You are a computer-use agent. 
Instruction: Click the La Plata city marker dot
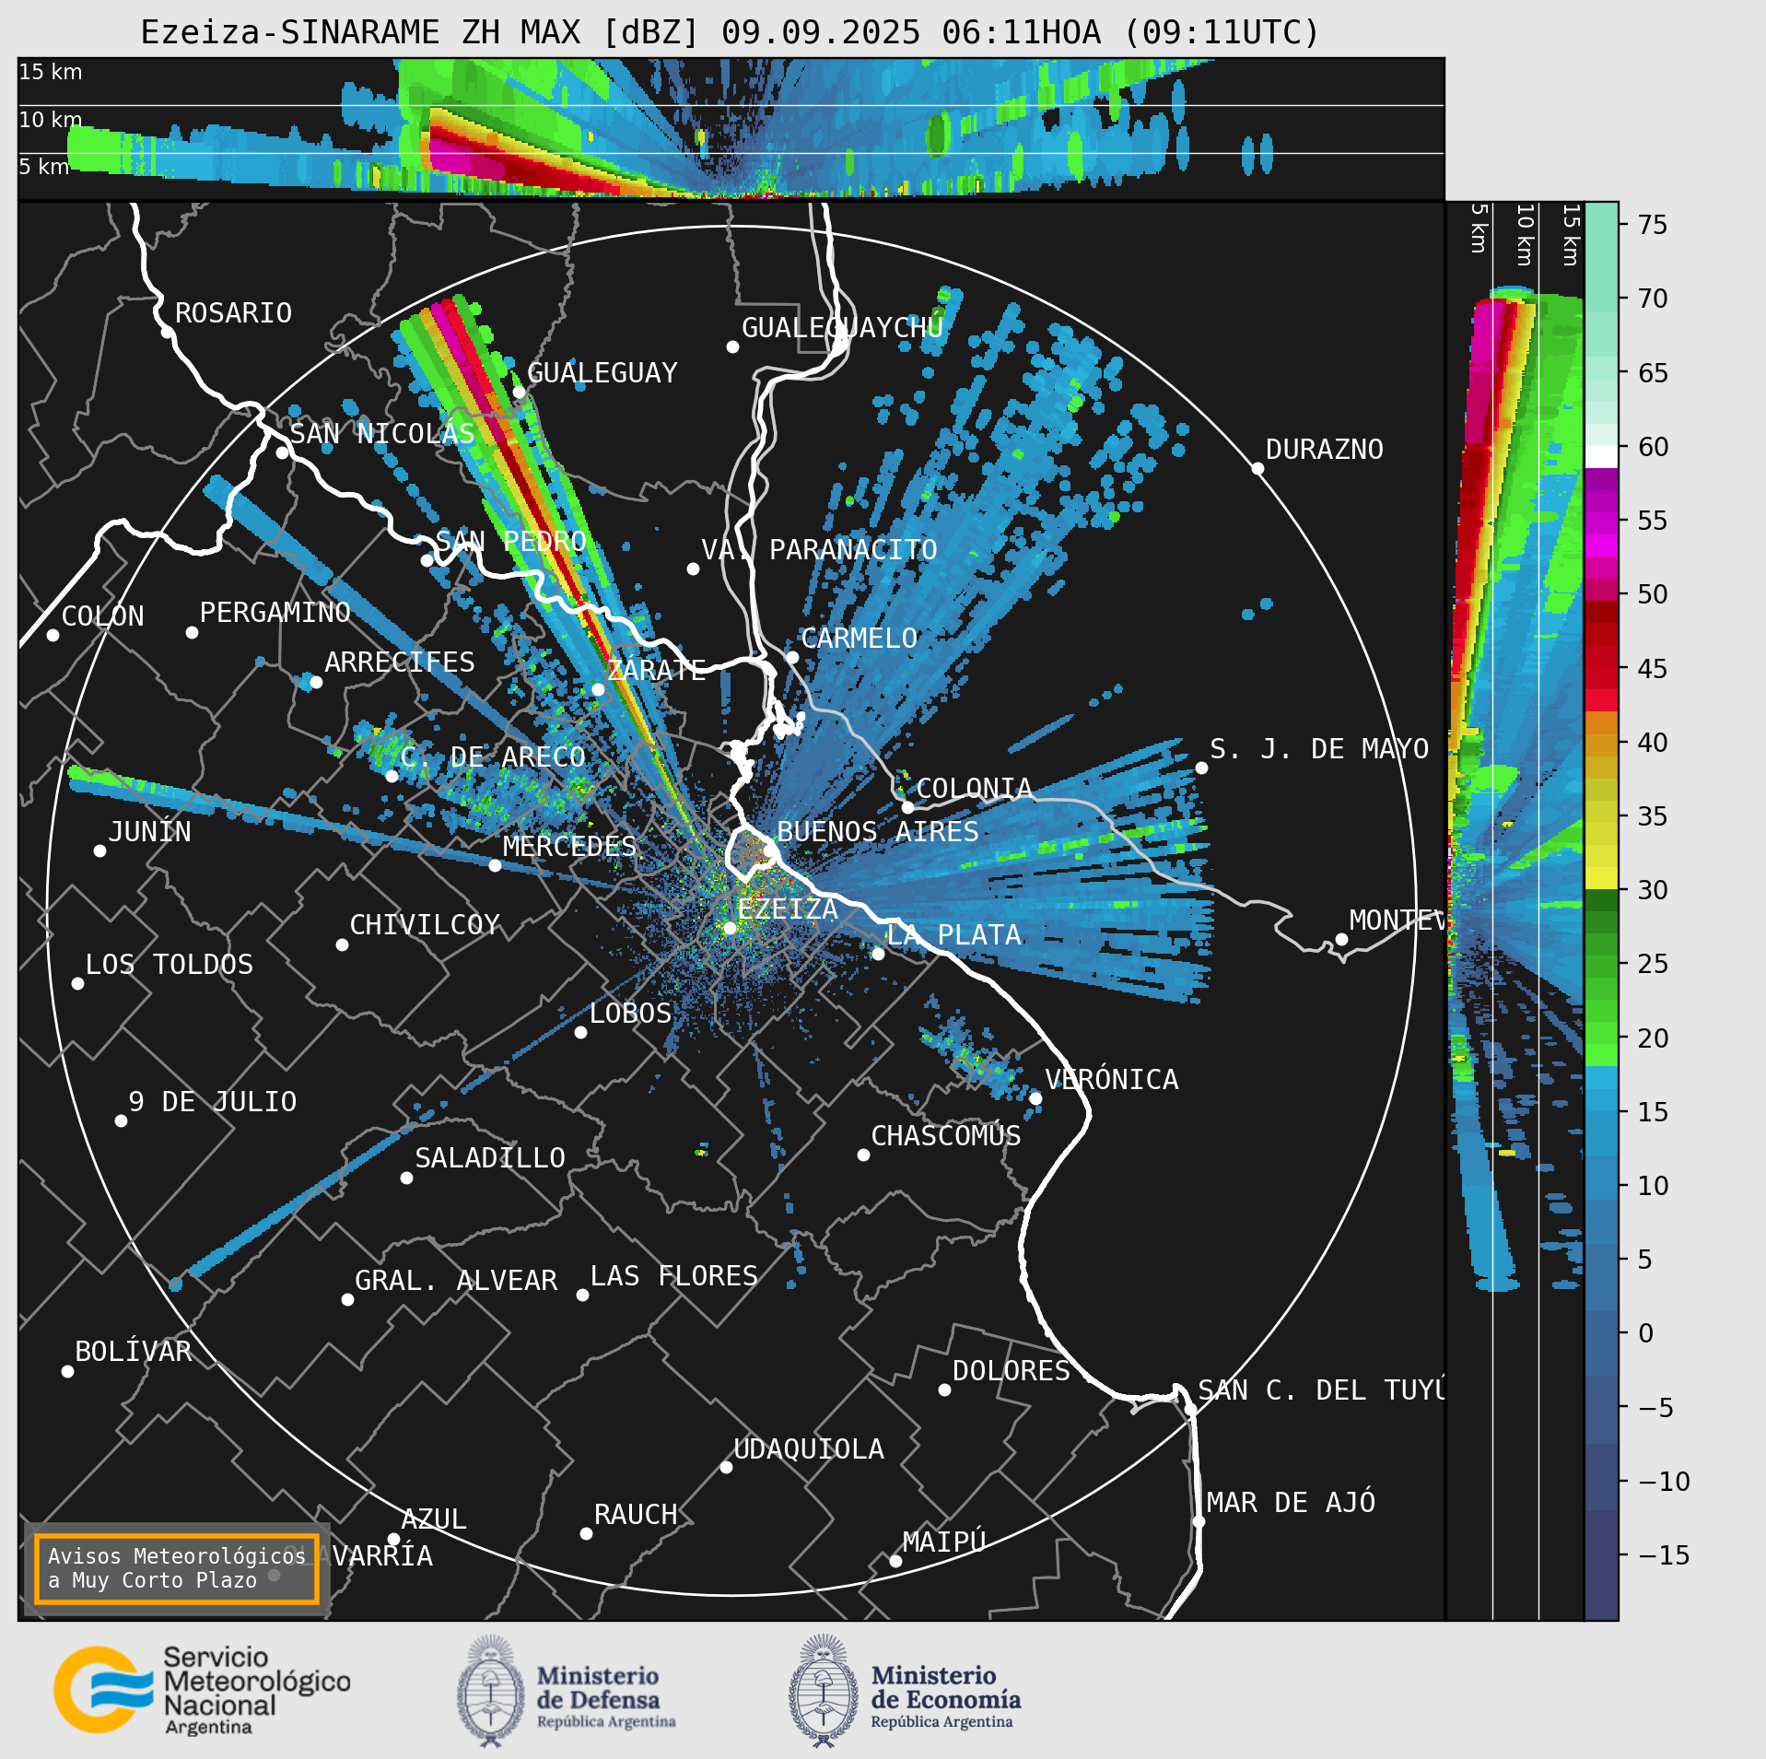878,954
